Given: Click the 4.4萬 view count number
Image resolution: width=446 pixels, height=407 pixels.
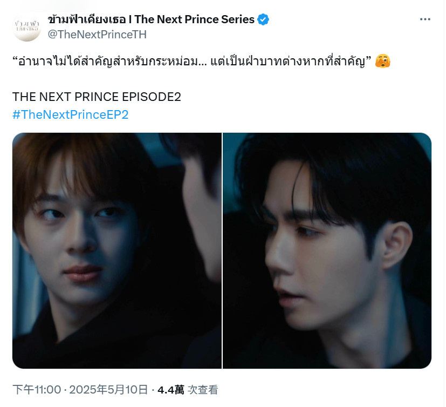Looking at the screenshot, I should pyautogui.click(x=171, y=390).
